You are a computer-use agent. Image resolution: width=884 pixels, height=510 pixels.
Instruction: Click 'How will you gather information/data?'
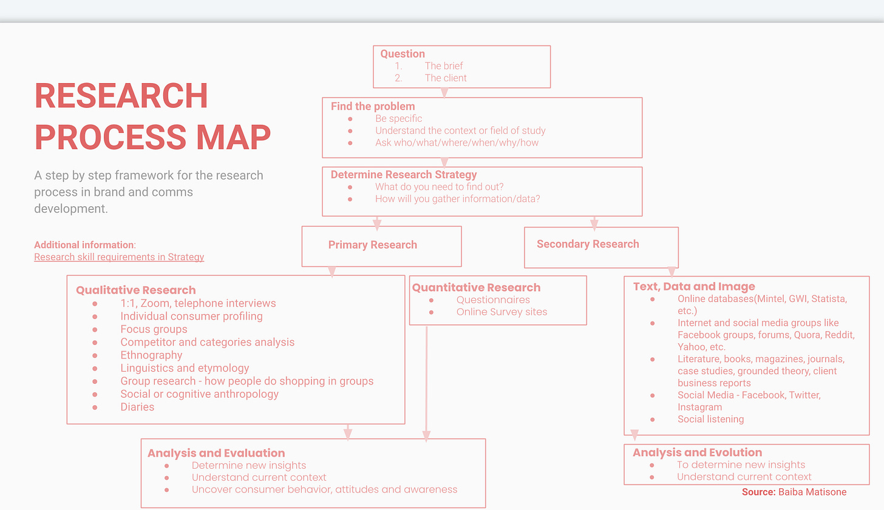click(x=457, y=199)
